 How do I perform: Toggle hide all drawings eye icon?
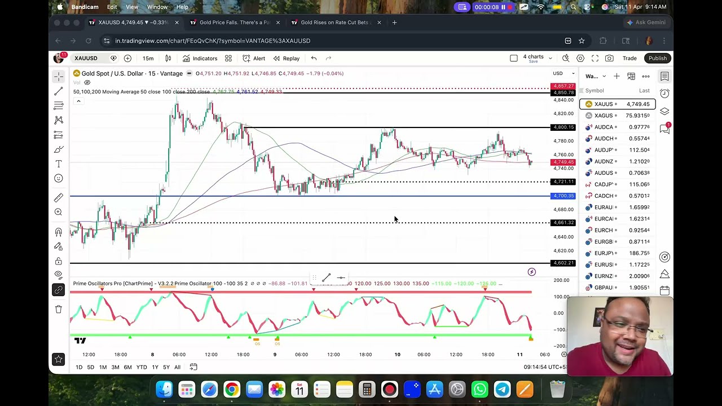pyautogui.click(x=59, y=275)
